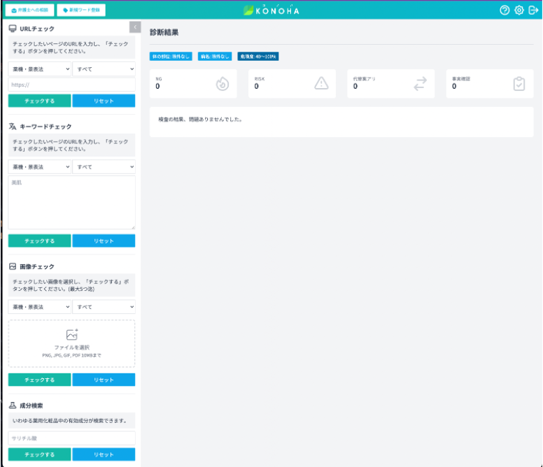Open 新規ワード登録 button
The image size is (543, 467).
(81, 10)
